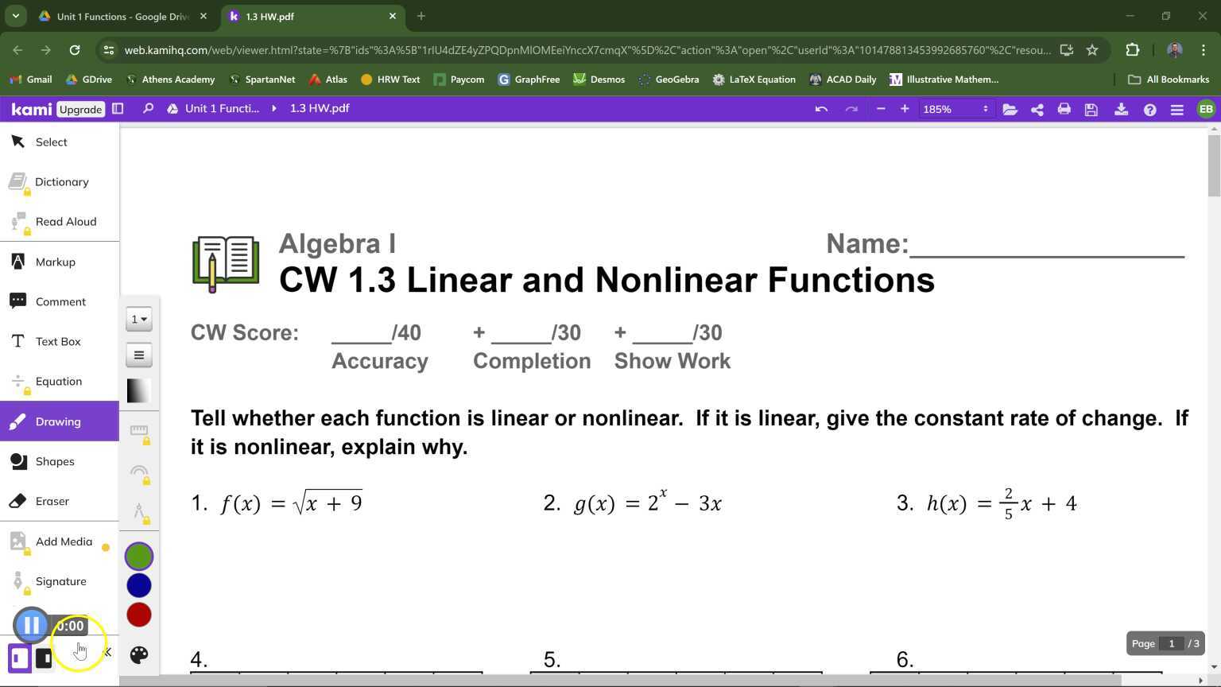The height and width of the screenshot is (687, 1221).
Task: Open the Shapes tool
Action: [55, 461]
